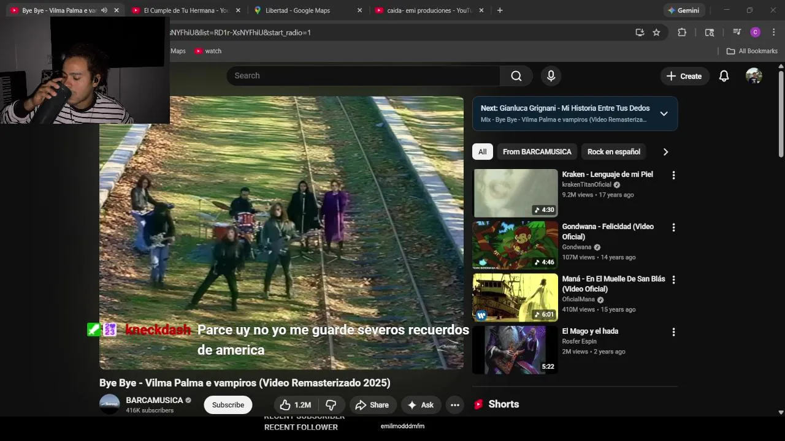The width and height of the screenshot is (785, 441).
Task: Open the watch bookmark
Action: pyautogui.click(x=208, y=51)
